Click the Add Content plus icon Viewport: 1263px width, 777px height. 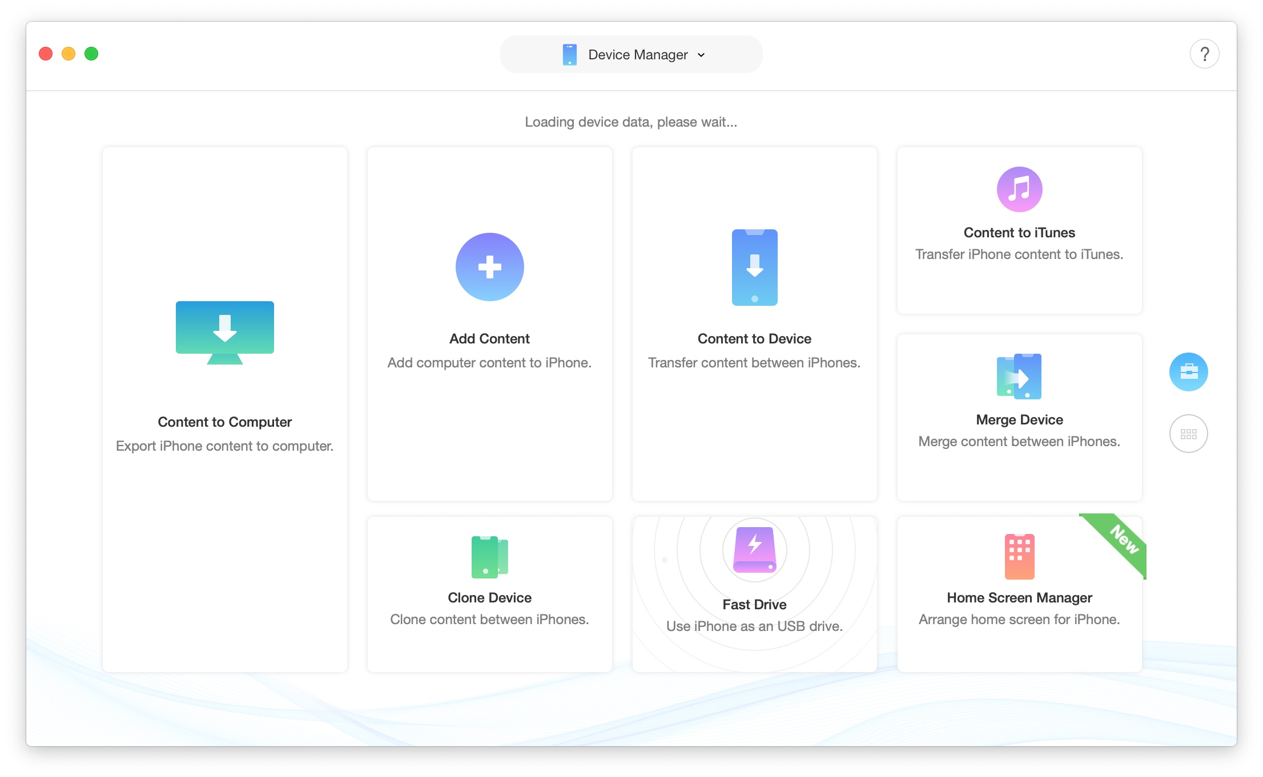click(x=489, y=267)
